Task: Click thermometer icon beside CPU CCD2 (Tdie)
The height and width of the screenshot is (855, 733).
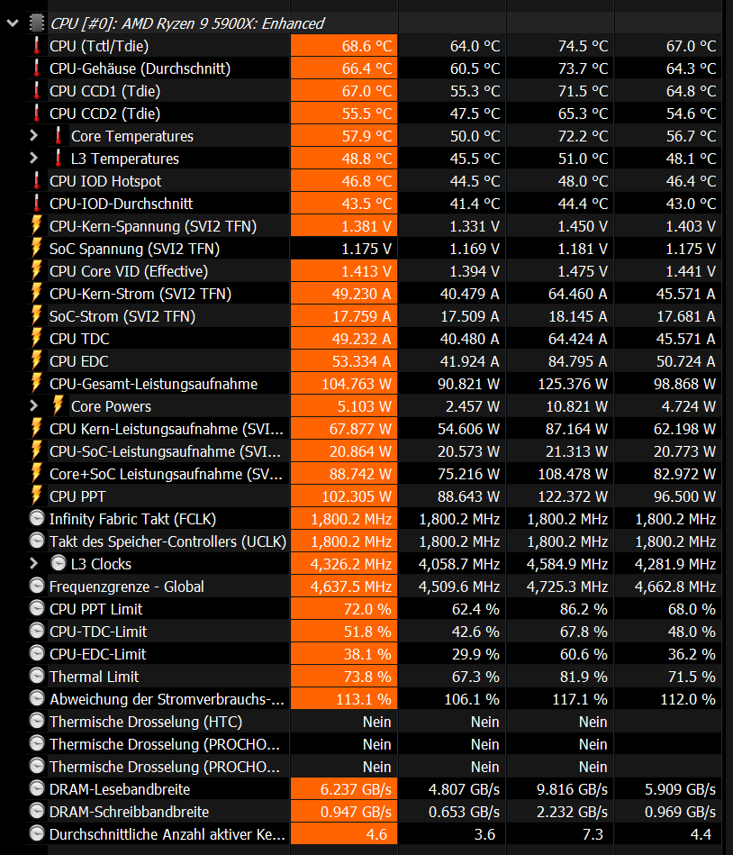Action: (37, 114)
